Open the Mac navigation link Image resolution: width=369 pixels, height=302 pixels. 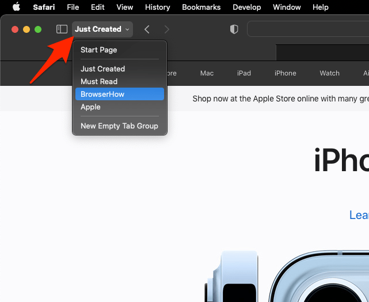pyautogui.click(x=207, y=73)
